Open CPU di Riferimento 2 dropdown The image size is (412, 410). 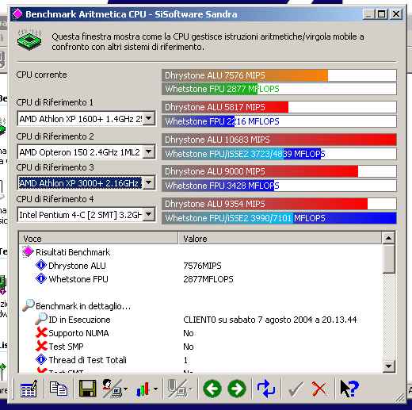[x=149, y=151]
